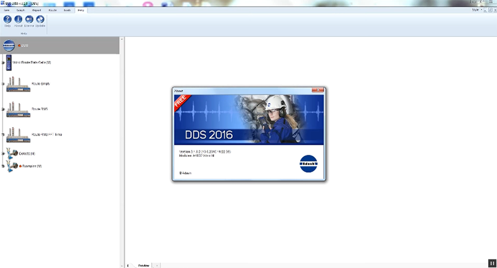The image size is (497, 268).
Task: Click the Route RMS factory icon
Action: (x=19, y=109)
